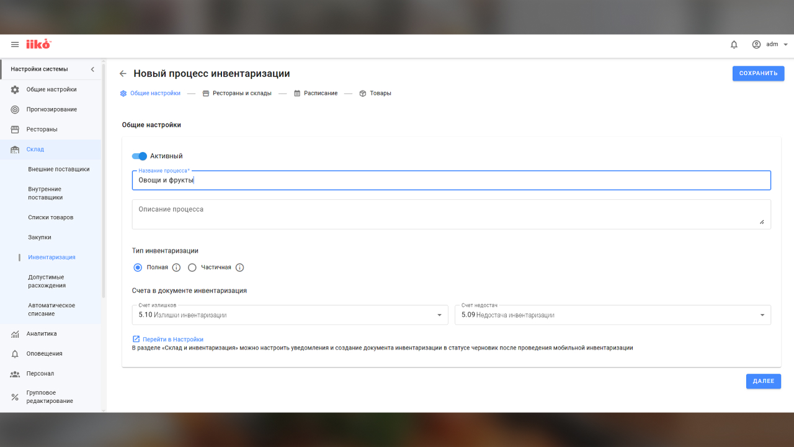Open Общие настройки in sidebar
This screenshot has height=447, width=794.
[51, 89]
